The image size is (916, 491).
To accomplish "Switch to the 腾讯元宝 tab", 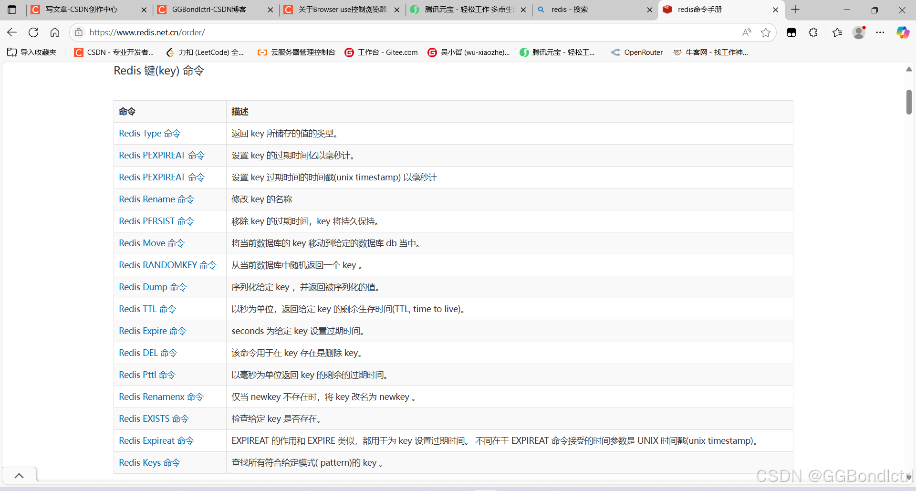I will (469, 10).
